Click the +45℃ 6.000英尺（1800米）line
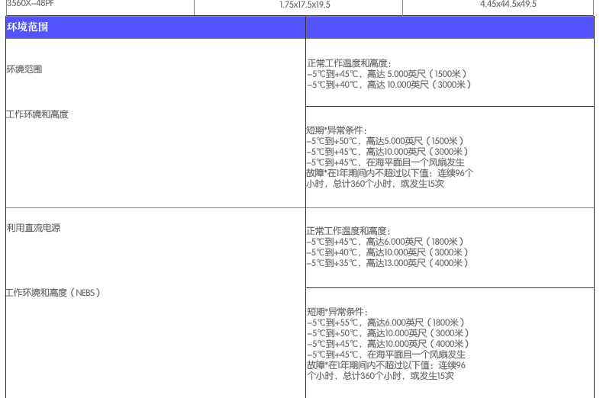 [386, 242]
